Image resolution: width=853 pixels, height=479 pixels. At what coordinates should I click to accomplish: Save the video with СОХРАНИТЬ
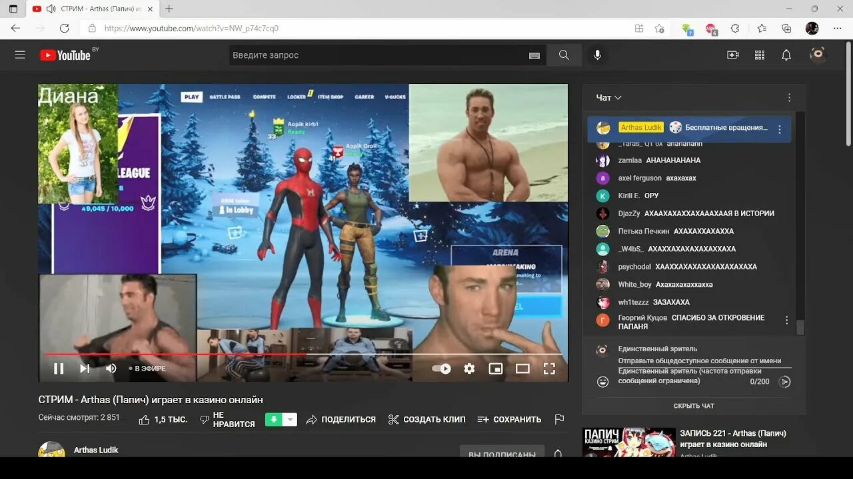pyautogui.click(x=509, y=420)
